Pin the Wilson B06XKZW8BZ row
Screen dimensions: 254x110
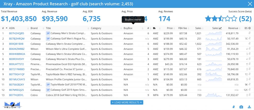[249, 49]
